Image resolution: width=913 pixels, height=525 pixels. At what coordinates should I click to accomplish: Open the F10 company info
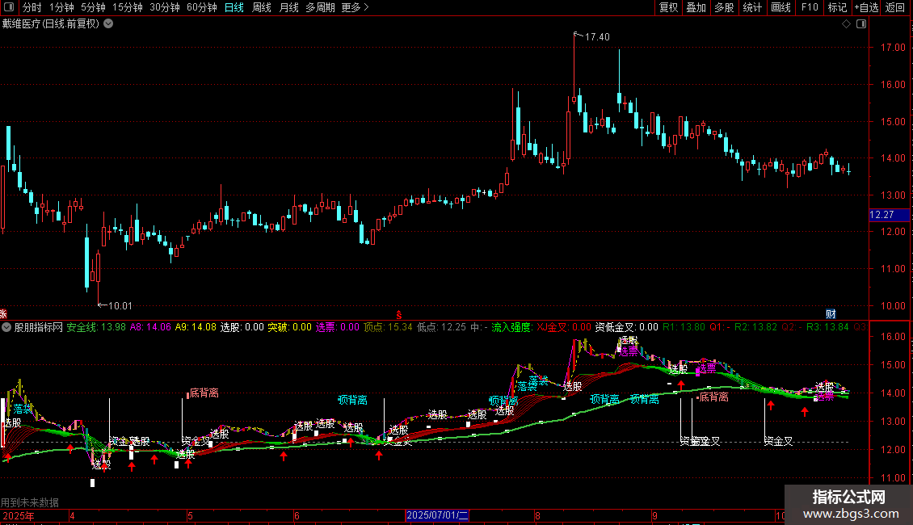pyautogui.click(x=810, y=7)
